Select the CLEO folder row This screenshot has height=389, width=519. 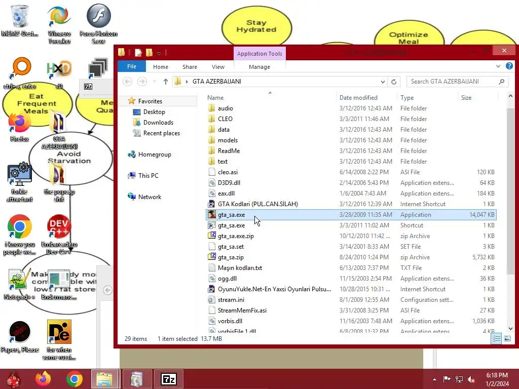(x=351, y=119)
